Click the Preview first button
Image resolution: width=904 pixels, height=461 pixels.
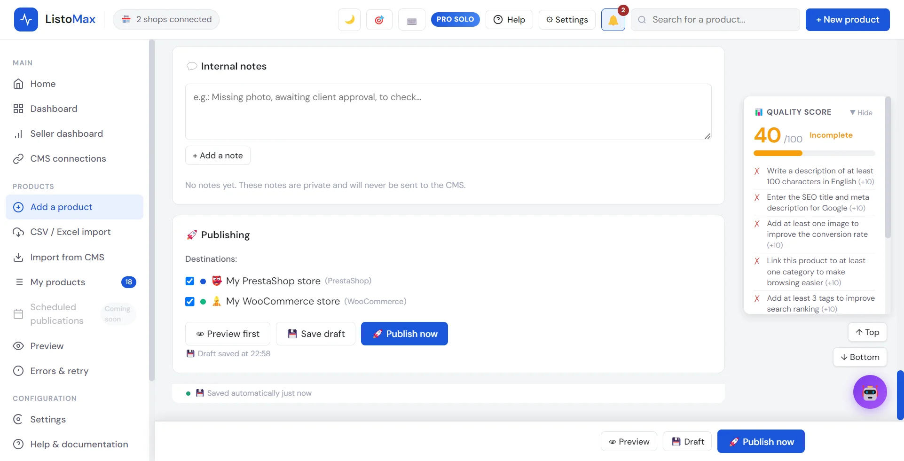click(228, 334)
